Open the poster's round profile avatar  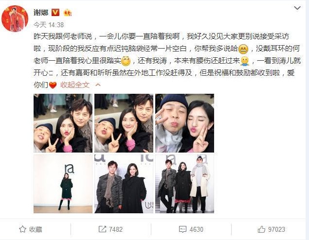pos(15,18)
